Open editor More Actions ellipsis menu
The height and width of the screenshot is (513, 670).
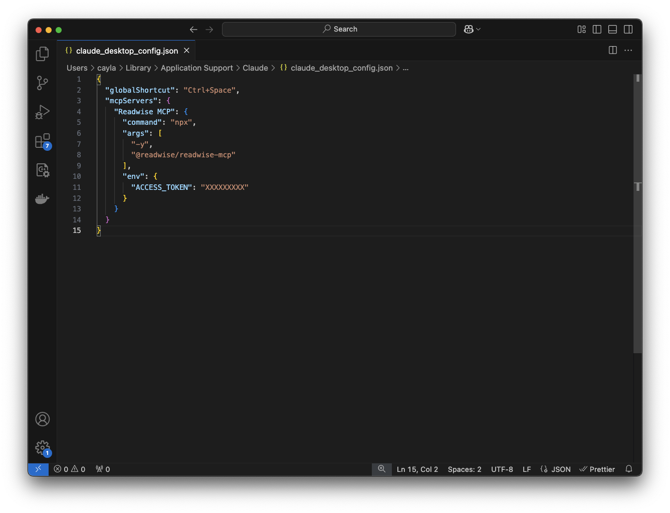pyautogui.click(x=628, y=50)
